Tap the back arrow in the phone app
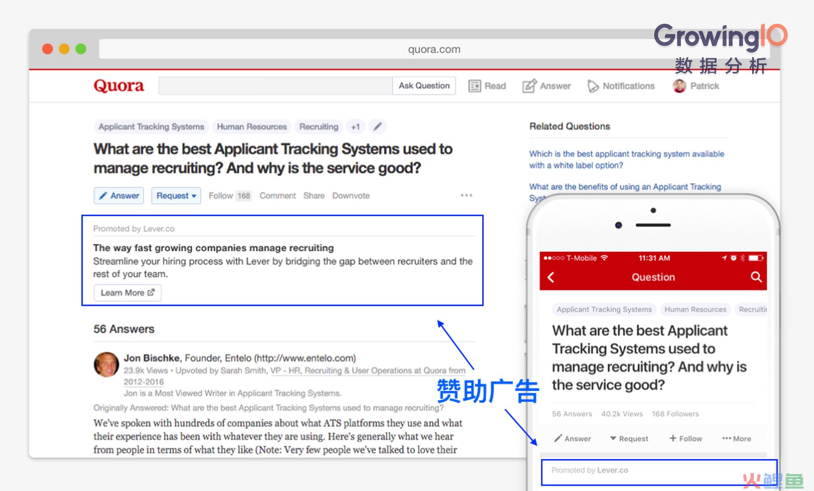 [x=551, y=277]
